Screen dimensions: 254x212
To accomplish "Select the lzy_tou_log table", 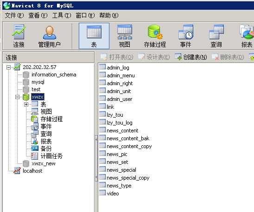I will point(120,123).
